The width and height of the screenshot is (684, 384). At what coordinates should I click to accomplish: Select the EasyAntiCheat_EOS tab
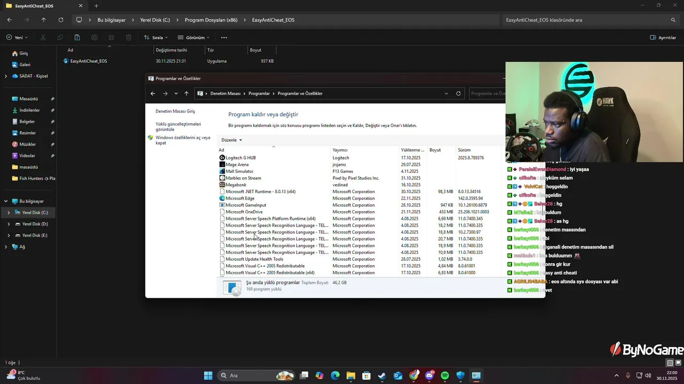(x=44, y=6)
